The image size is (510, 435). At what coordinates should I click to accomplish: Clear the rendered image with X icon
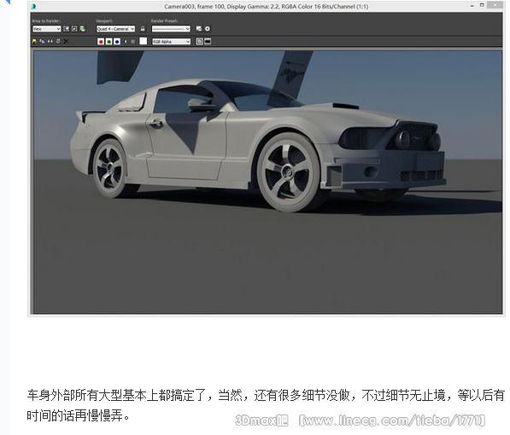66,42
